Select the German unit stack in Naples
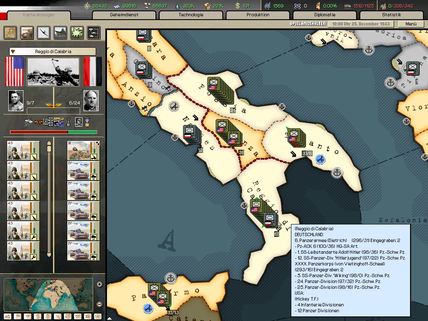This screenshot has height=321, width=428. [x=192, y=134]
